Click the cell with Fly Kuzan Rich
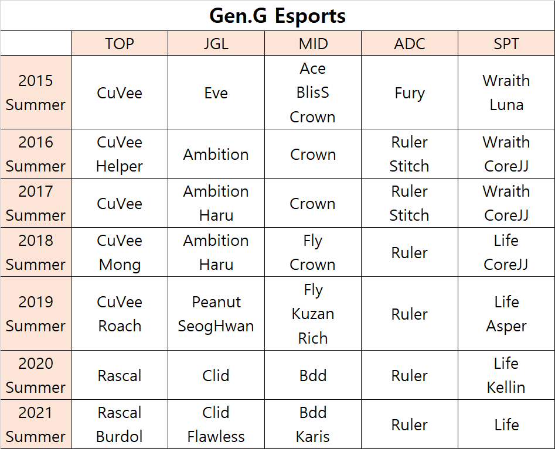555x449 pixels. click(x=313, y=314)
